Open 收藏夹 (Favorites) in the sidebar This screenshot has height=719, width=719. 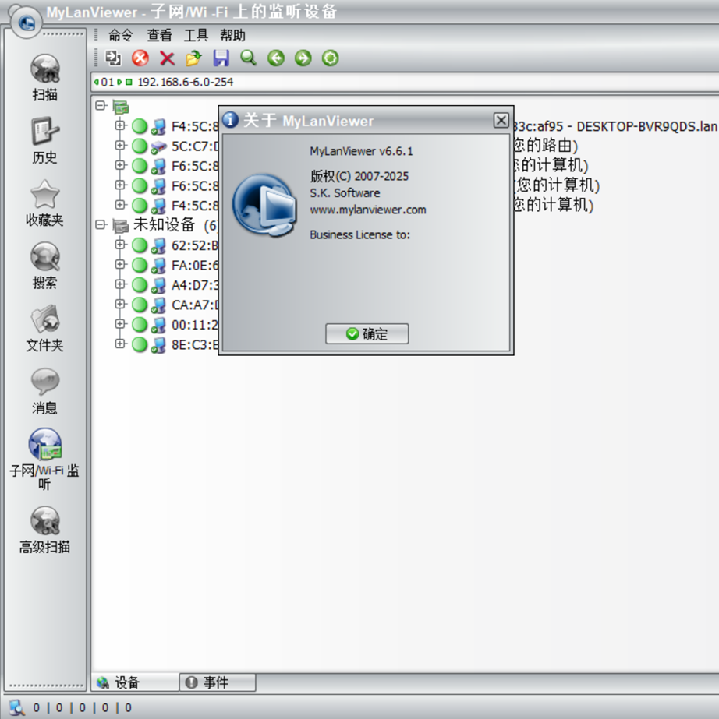coord(45,203)
